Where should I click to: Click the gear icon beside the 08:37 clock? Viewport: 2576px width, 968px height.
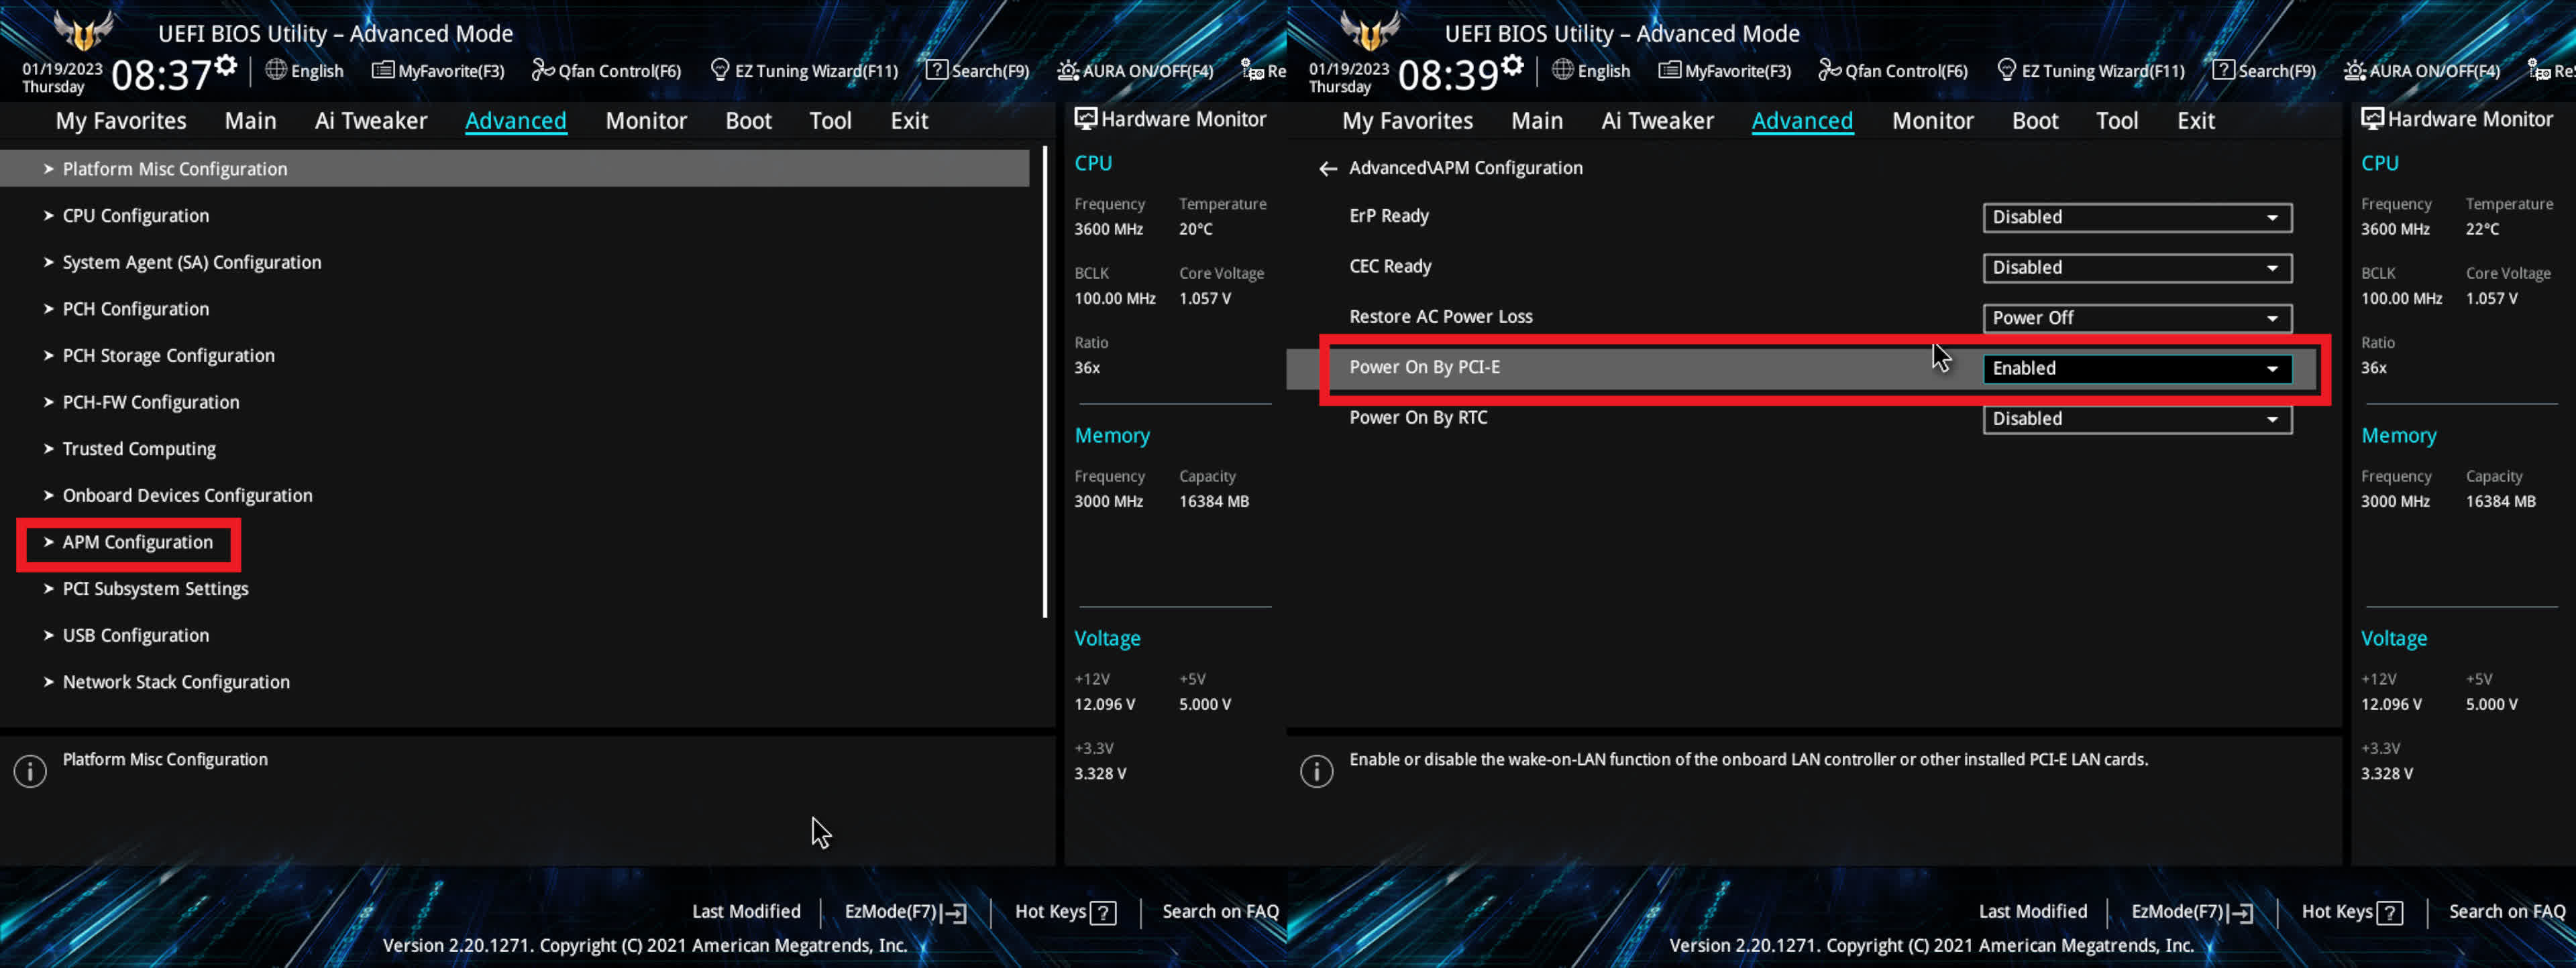click(x=226, y=65)
